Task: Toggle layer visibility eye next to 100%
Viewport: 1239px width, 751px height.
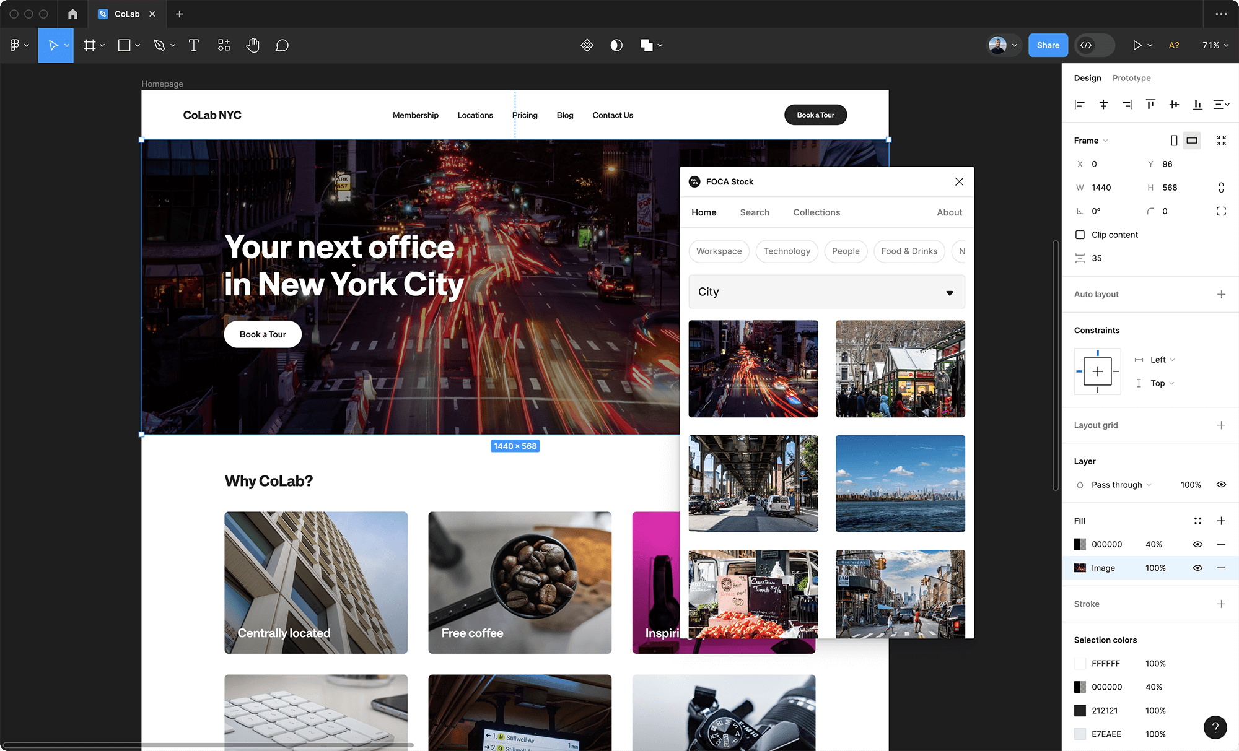Action: (x=1221, y=485)
